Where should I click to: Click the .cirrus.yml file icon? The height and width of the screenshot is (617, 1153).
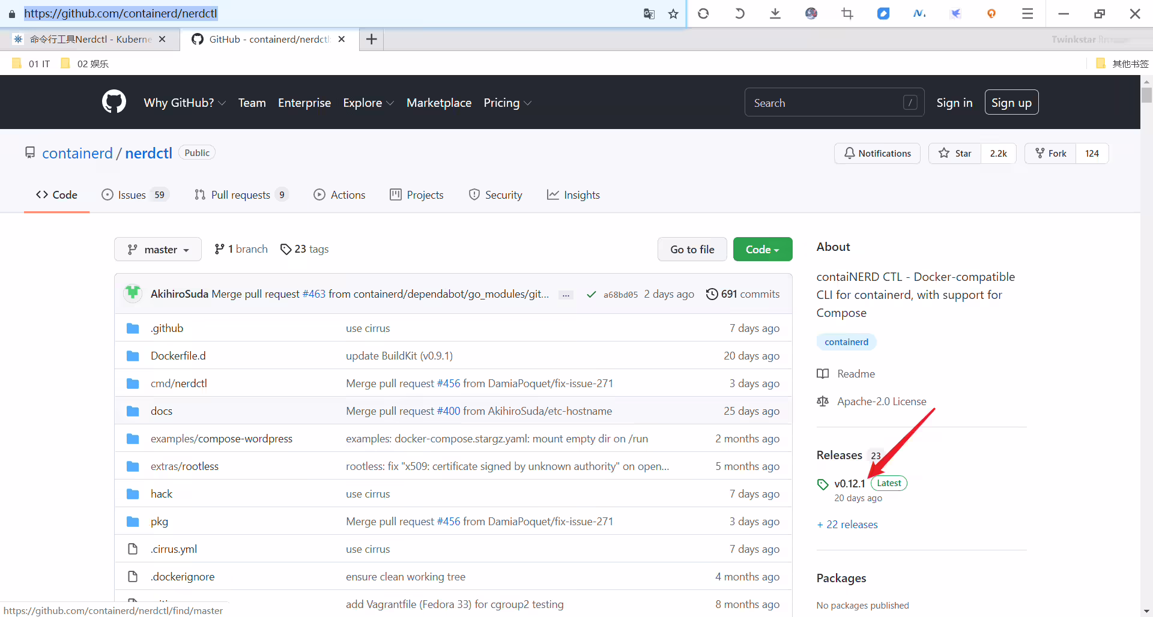[133, 549]
